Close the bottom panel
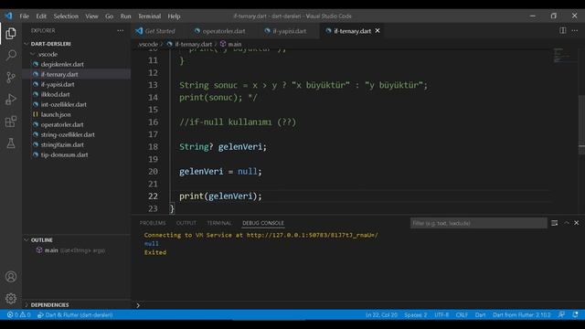 click(x=577, y=223)
